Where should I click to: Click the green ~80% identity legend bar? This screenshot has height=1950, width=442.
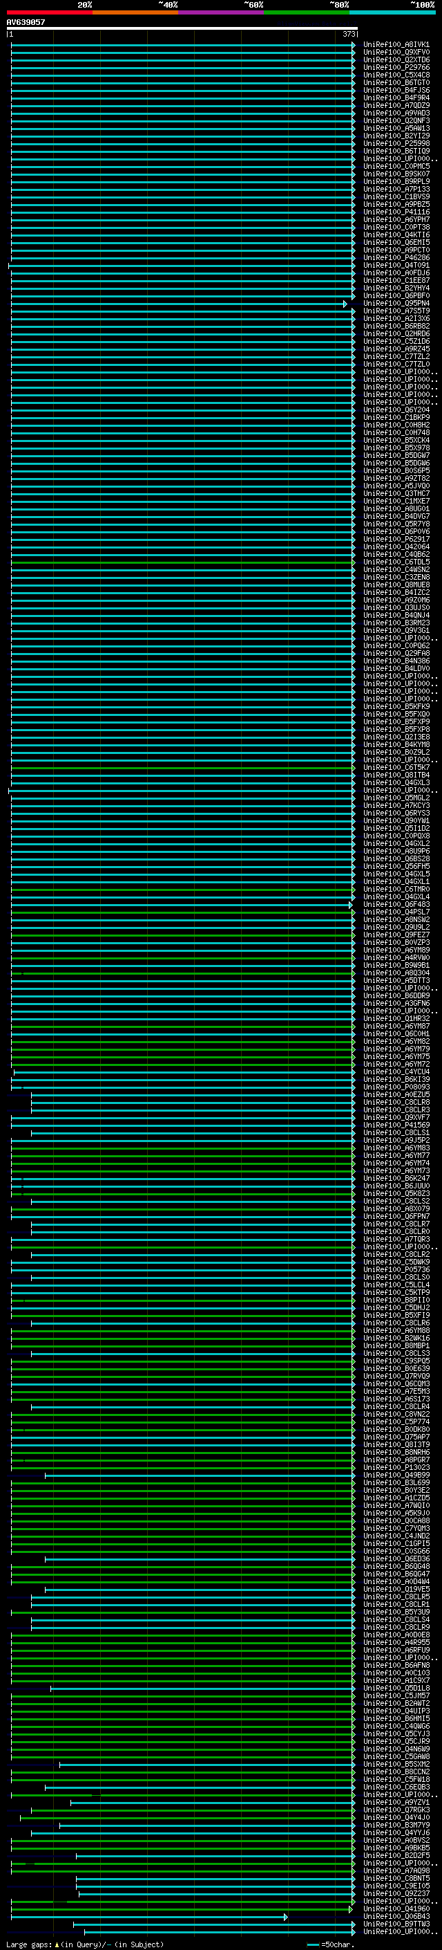tap(307, 12)
